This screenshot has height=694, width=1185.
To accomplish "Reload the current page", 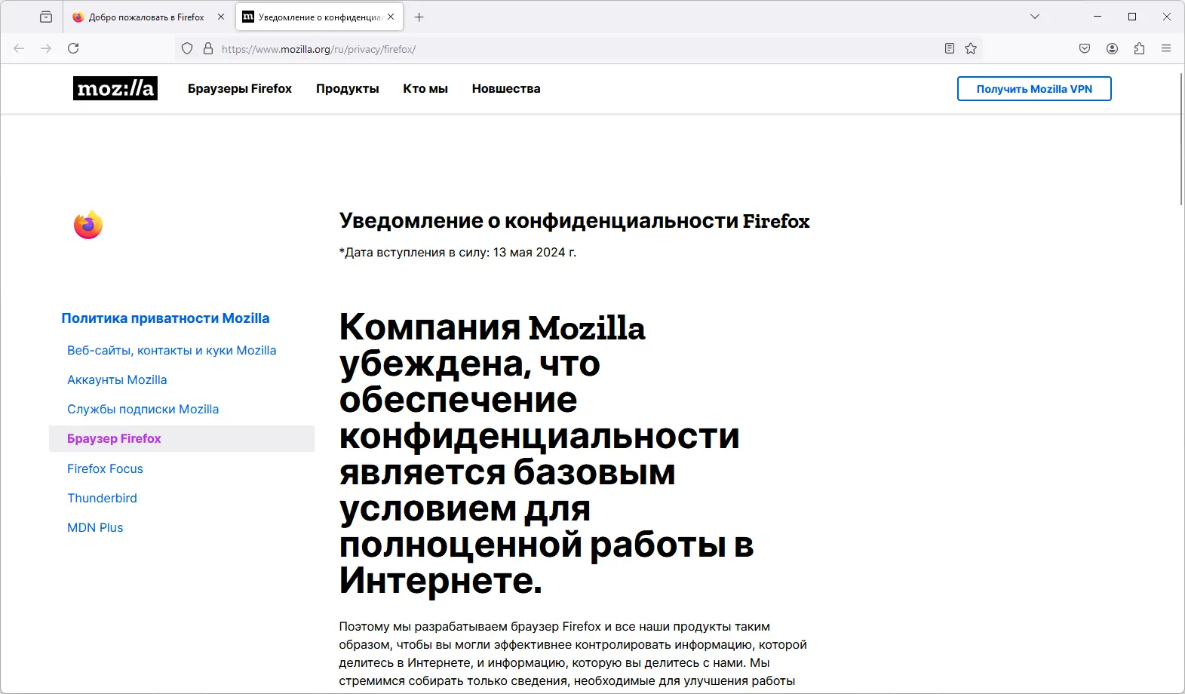I will [73, 48].
